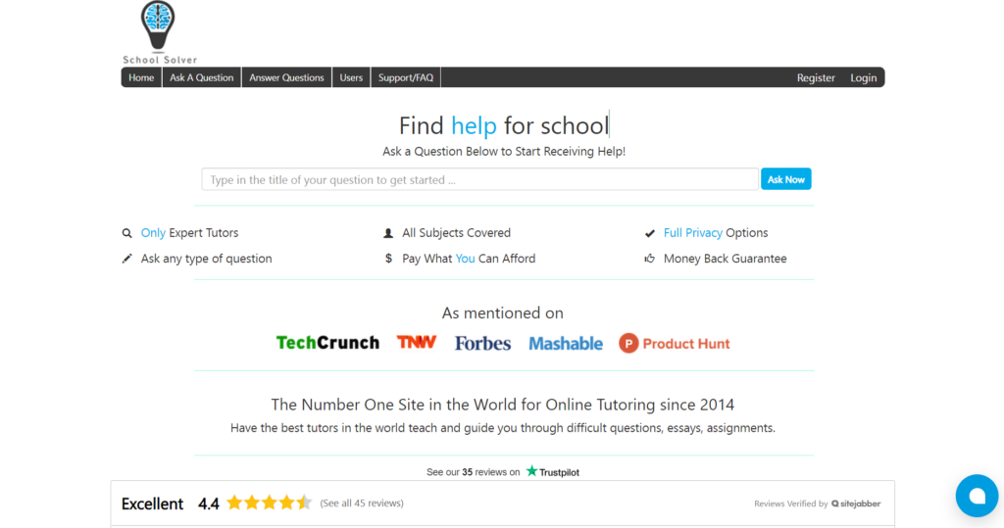Click the Money Back Guarantee text

tap(725, 259)
